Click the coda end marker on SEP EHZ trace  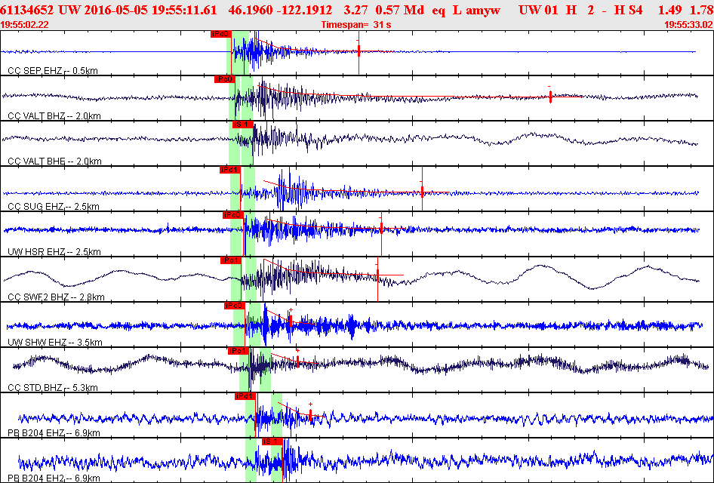(359, 51)
